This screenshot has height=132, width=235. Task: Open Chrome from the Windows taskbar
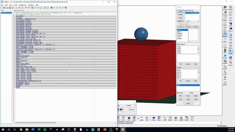point(21,129)
